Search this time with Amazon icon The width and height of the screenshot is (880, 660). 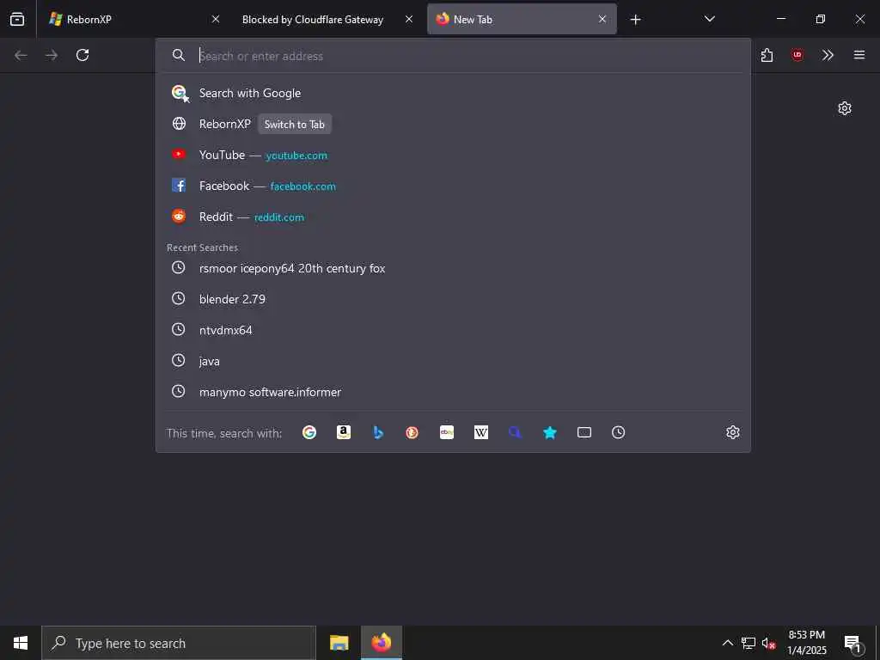pos(344,432)
